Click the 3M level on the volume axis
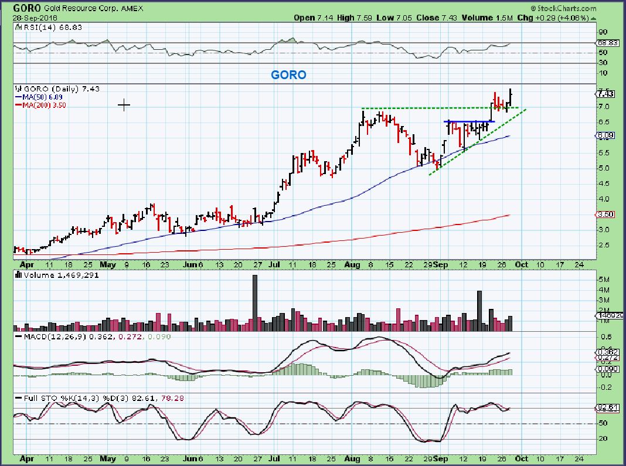This screenshot has height=466, width=626. click(604, 300)
